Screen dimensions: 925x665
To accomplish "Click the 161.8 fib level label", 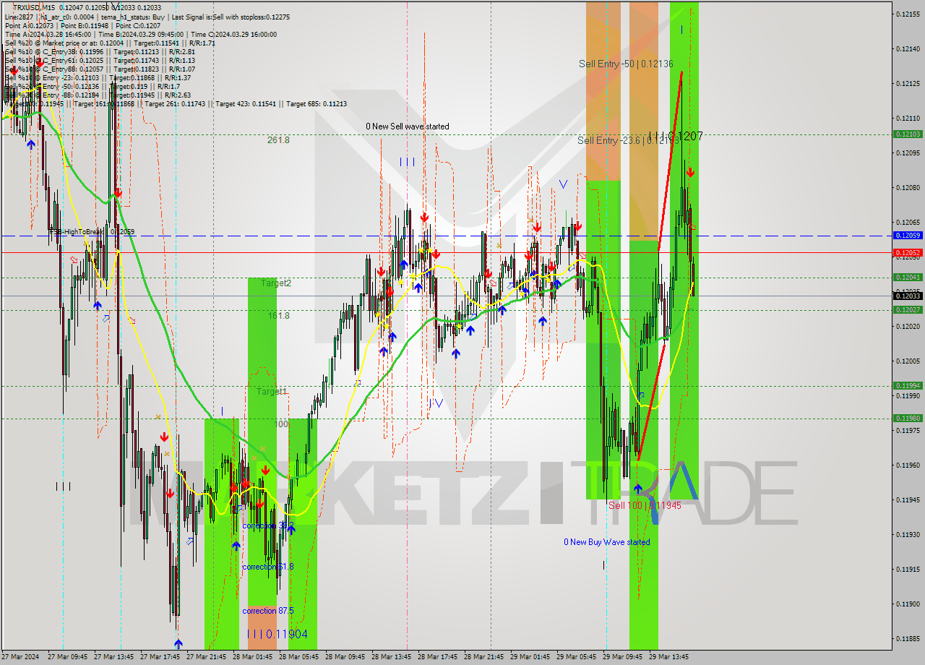I will click(278, 316).
